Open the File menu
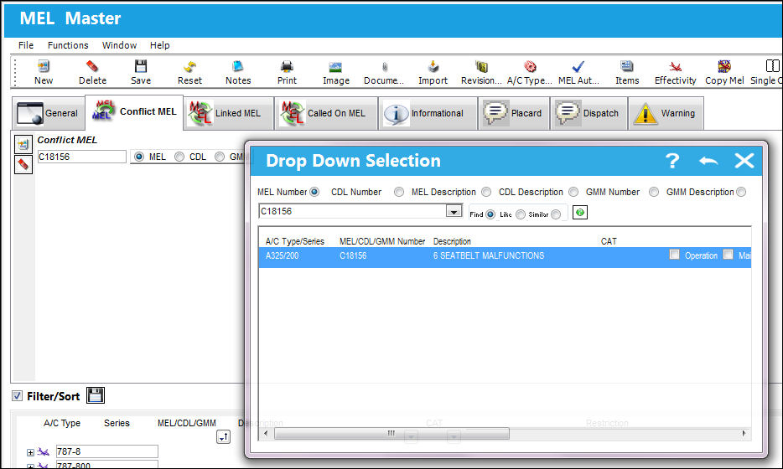Screen dimensions: 783x469 point(26,45)
